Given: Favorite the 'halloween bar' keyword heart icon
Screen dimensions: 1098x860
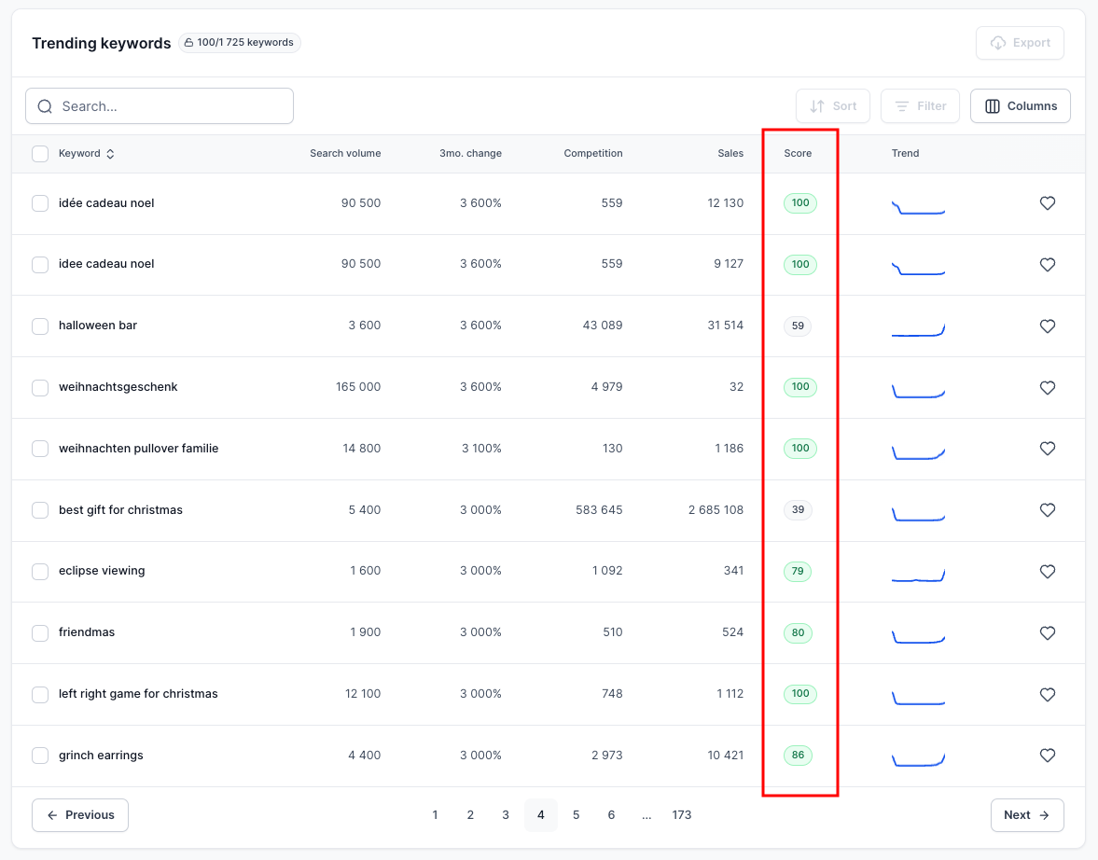Looking at the screenshot, I should (x=1047, y=326).
